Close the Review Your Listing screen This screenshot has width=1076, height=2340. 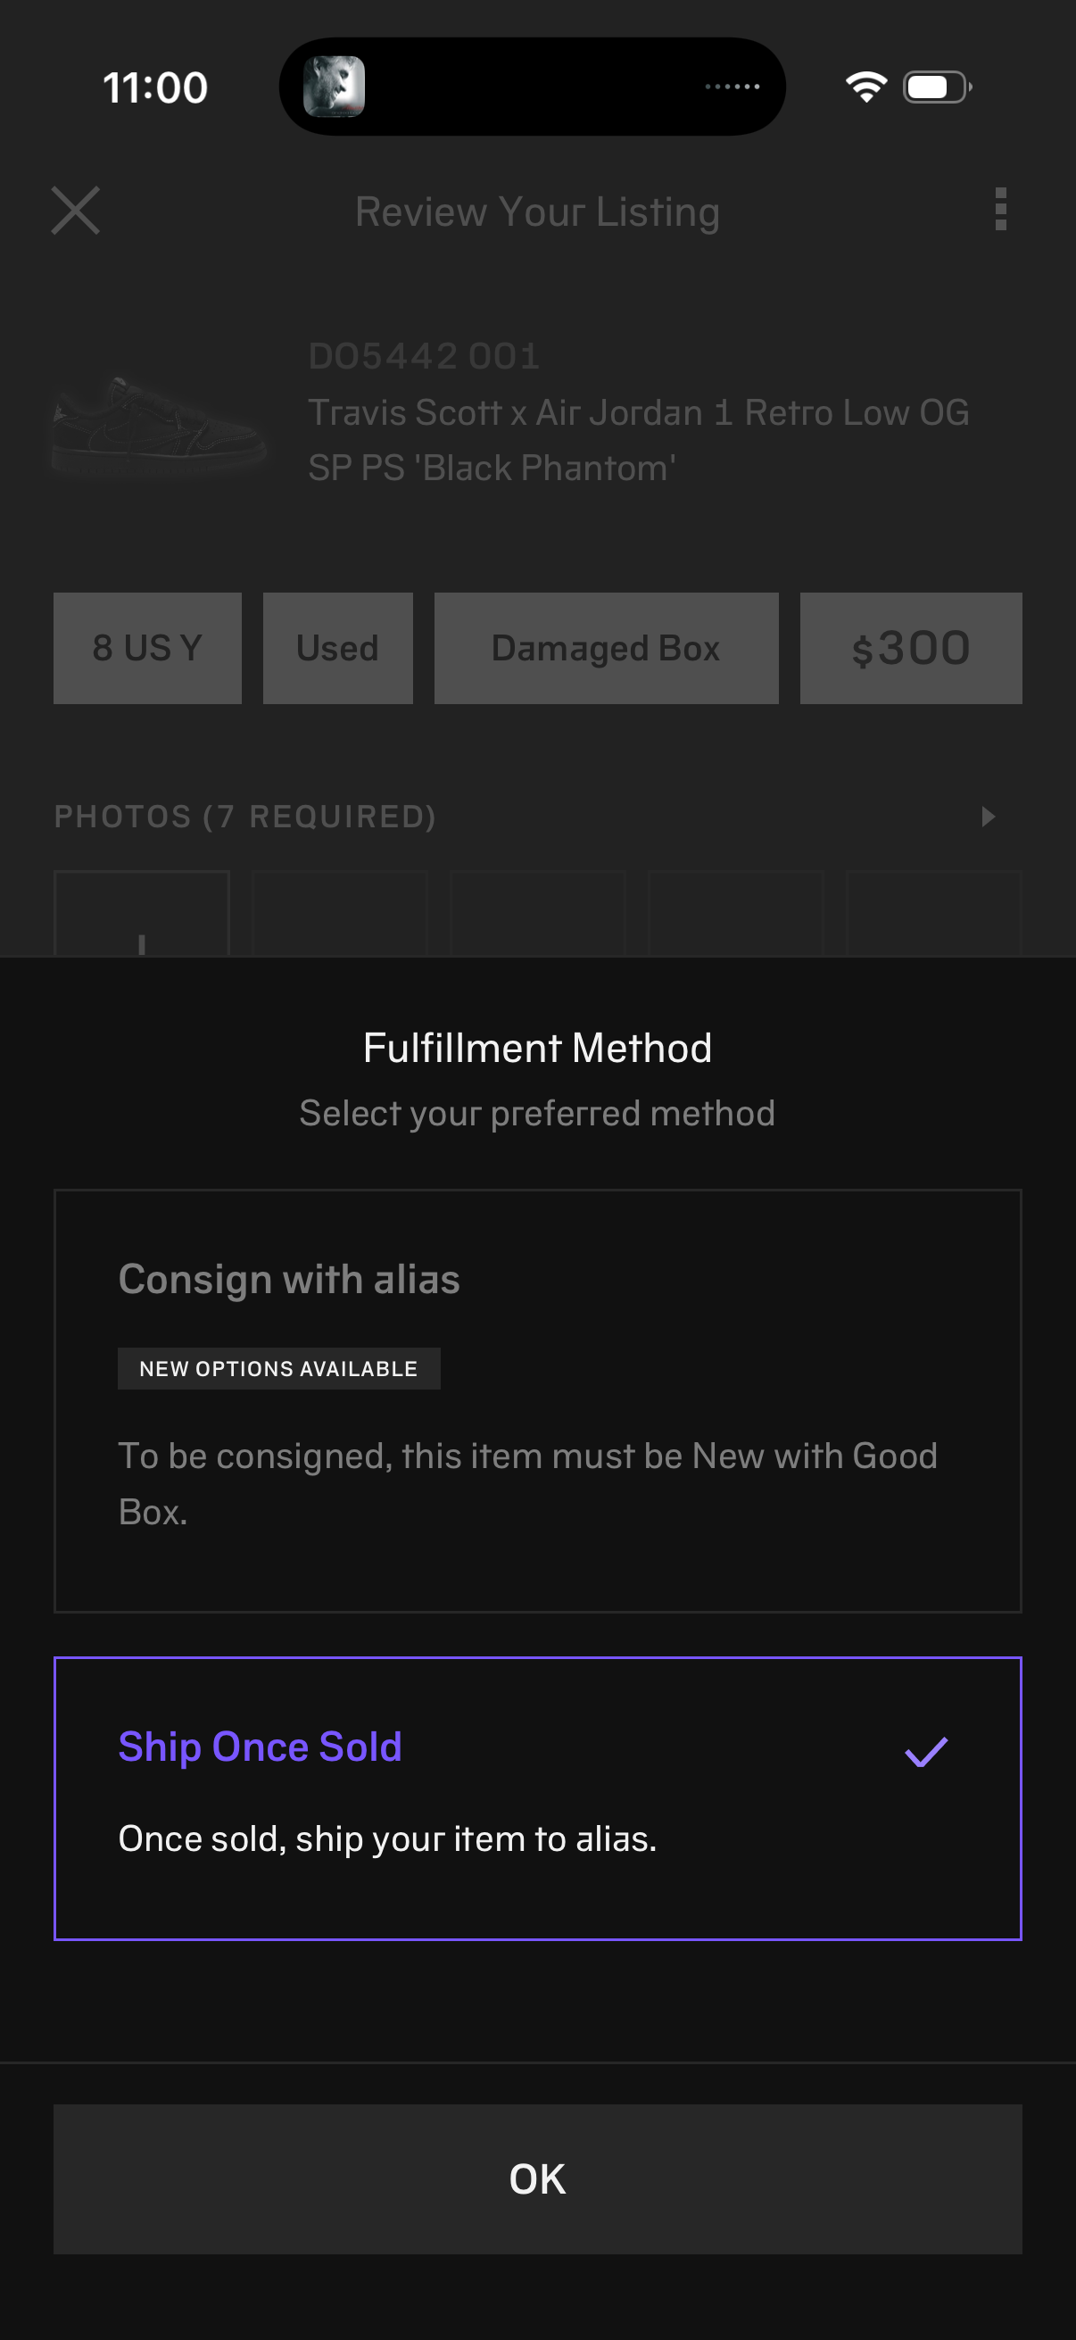[x=76, y=211]
